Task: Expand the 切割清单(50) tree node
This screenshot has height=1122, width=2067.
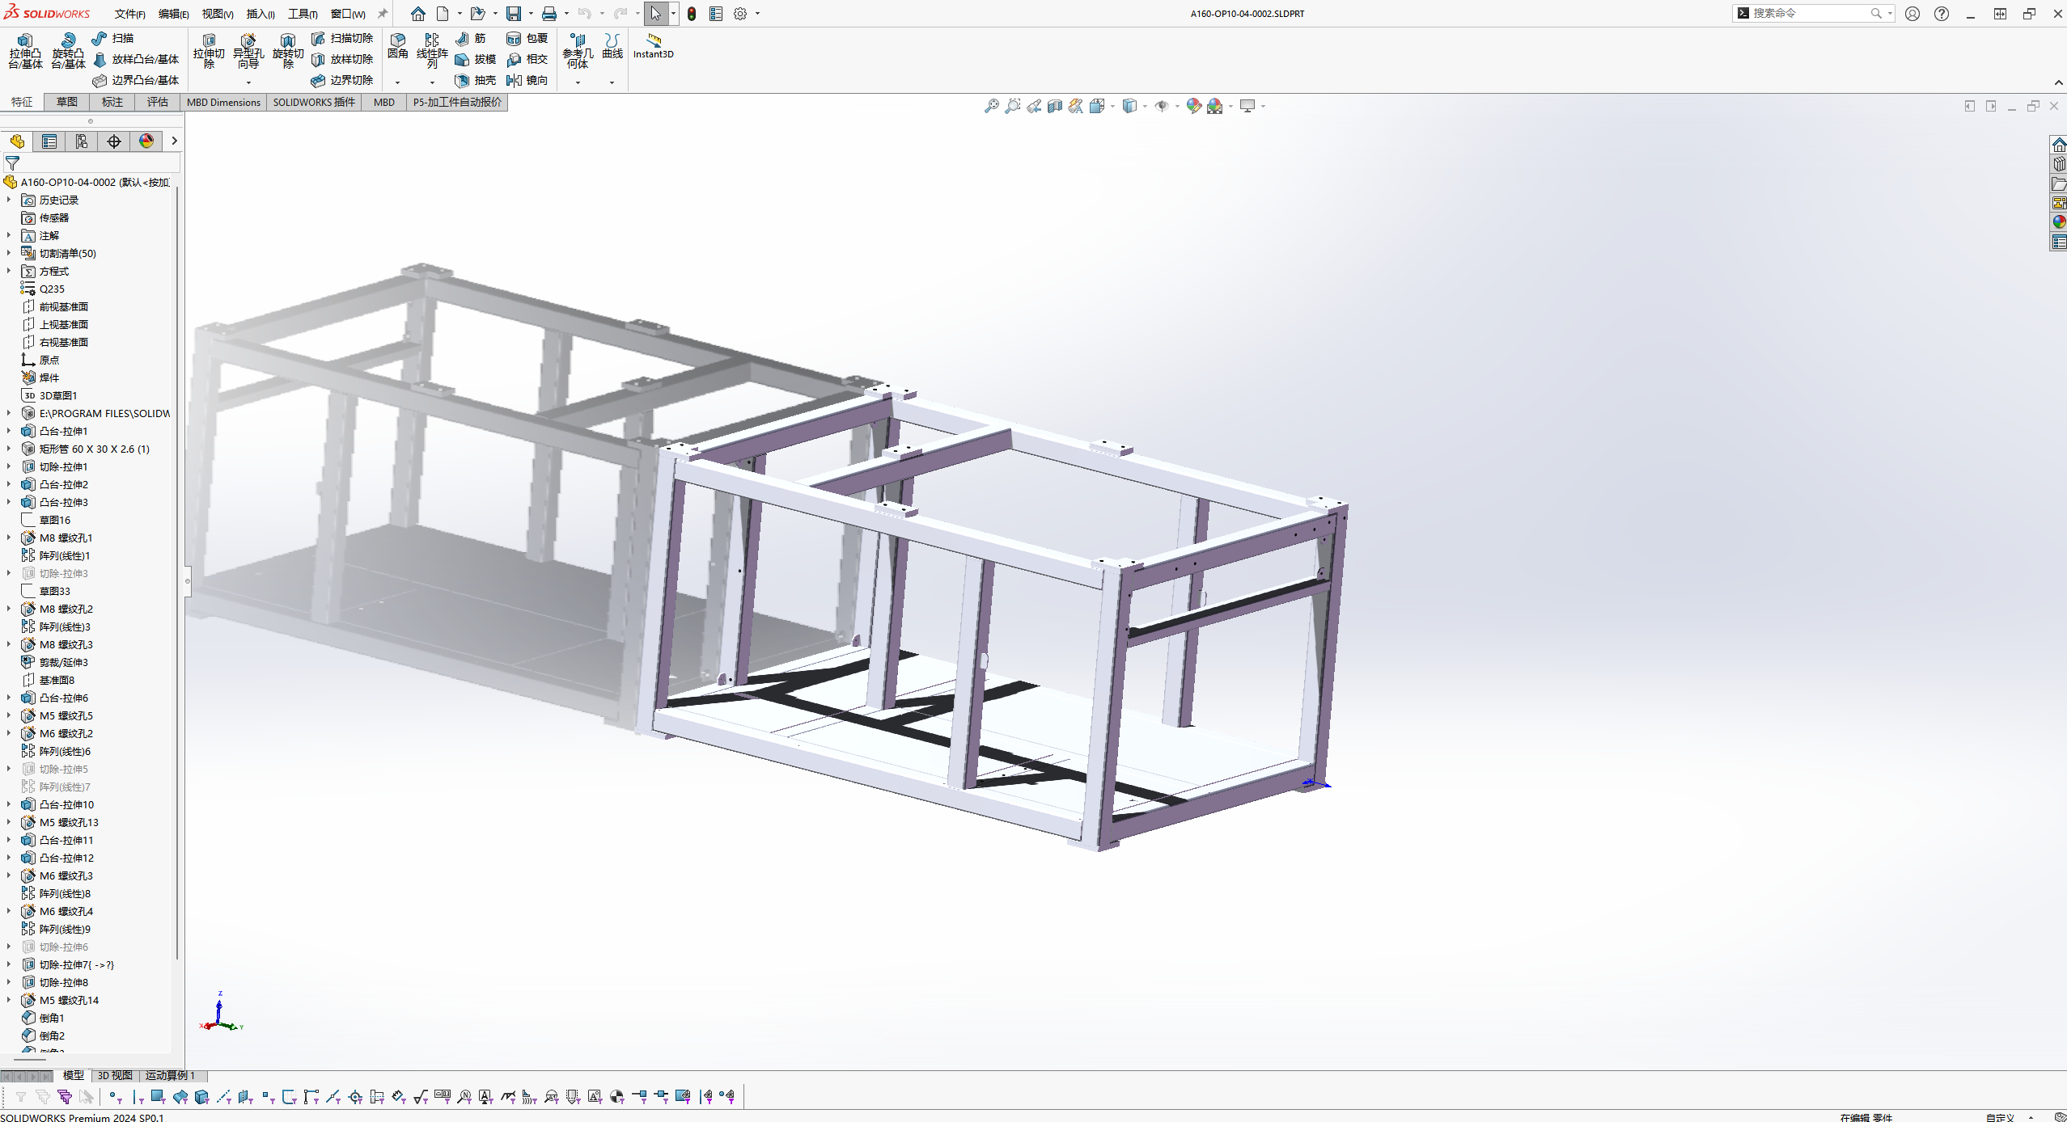Action: point(9,253)
